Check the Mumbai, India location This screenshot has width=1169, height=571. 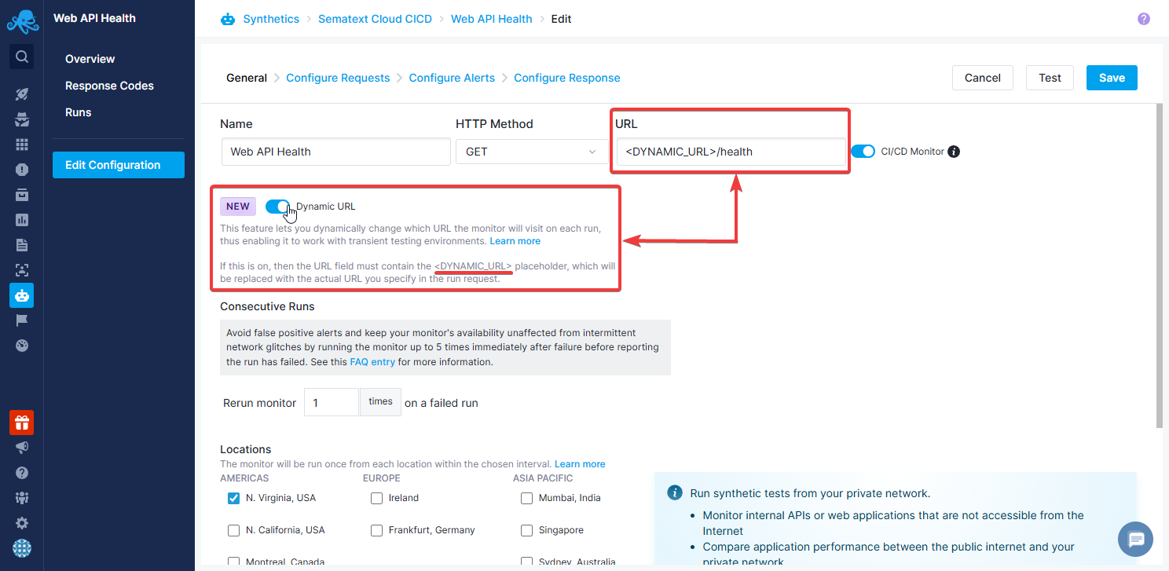(526, 498)
